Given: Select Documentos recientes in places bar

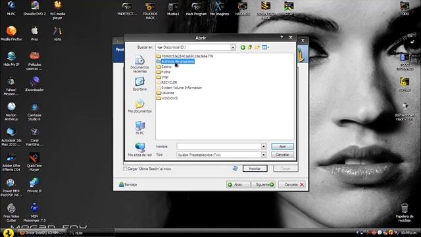Looking at the screenshot, I should coord(139,64).
